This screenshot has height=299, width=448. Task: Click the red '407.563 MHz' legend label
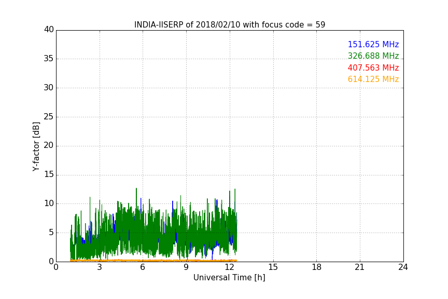pyautogui.click(x=373, y=68)
